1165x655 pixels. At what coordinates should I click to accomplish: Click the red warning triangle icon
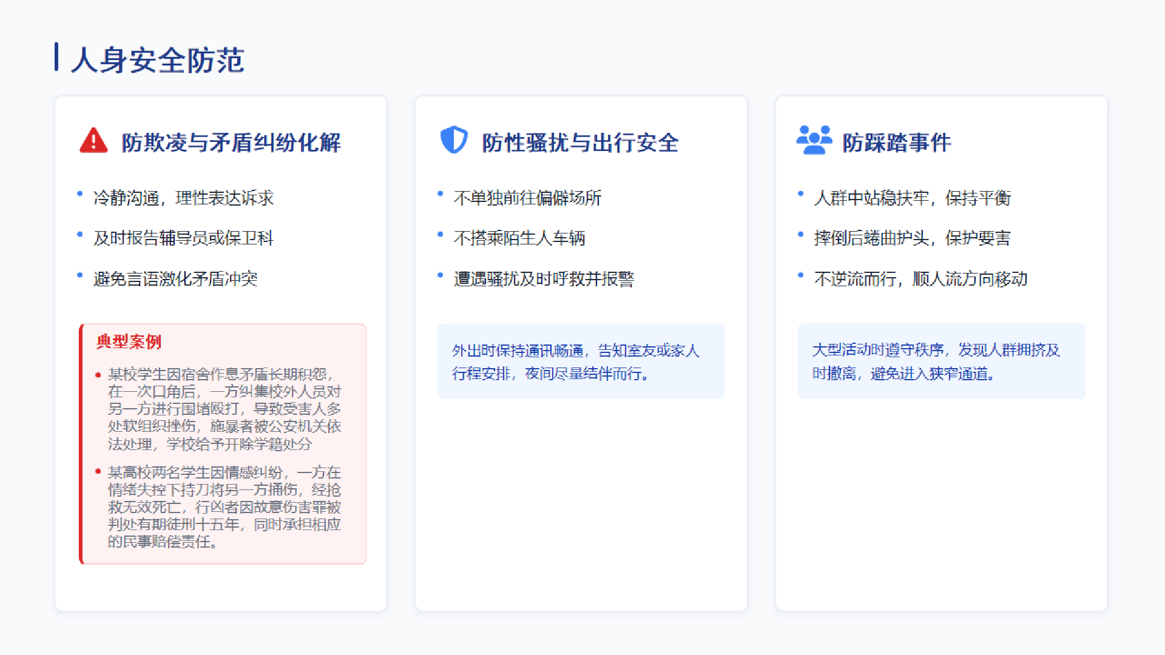93,141
